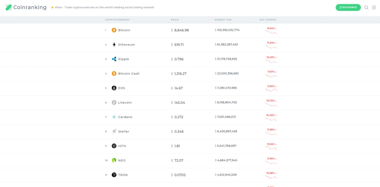Click NEO market cap 4,684,577,945
The image size is (380, 187).
pos(227,160)
